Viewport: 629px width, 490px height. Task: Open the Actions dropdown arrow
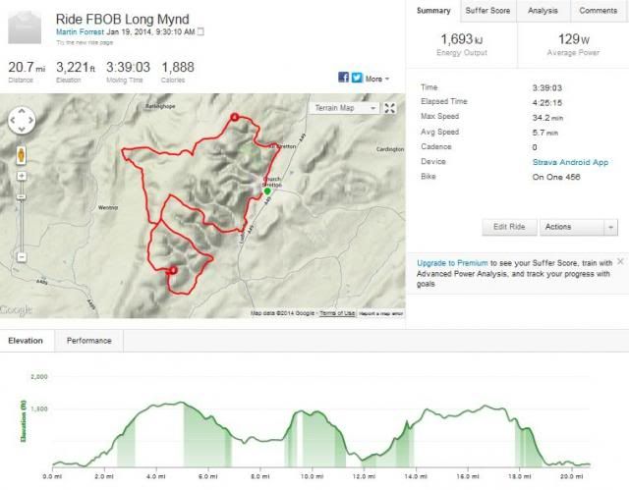point(610,227)
